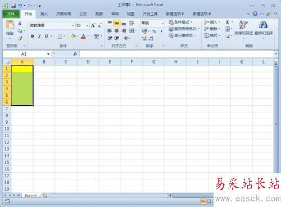
Task: Apply percent style
Action: 155,31
